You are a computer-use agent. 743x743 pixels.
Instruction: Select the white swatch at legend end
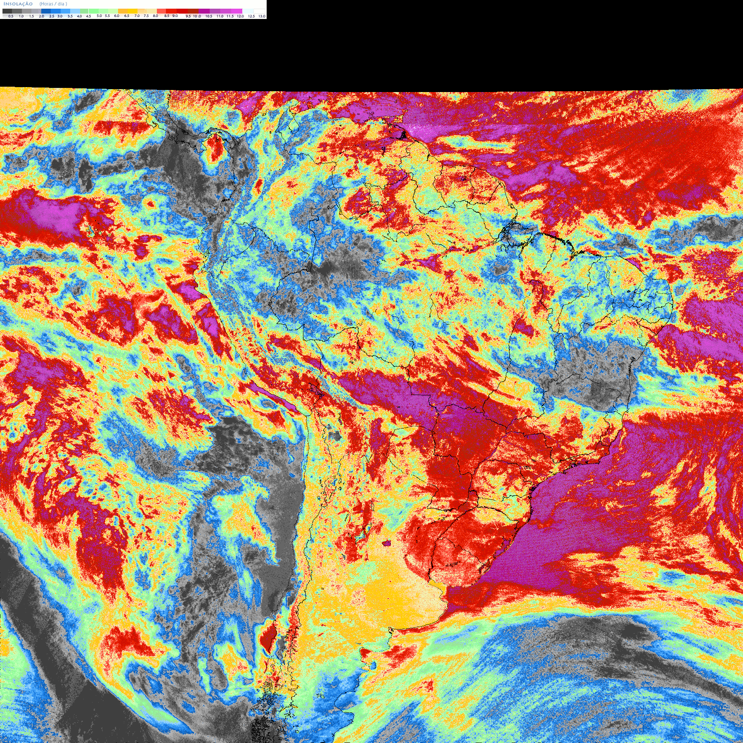[x=259, y=11]
